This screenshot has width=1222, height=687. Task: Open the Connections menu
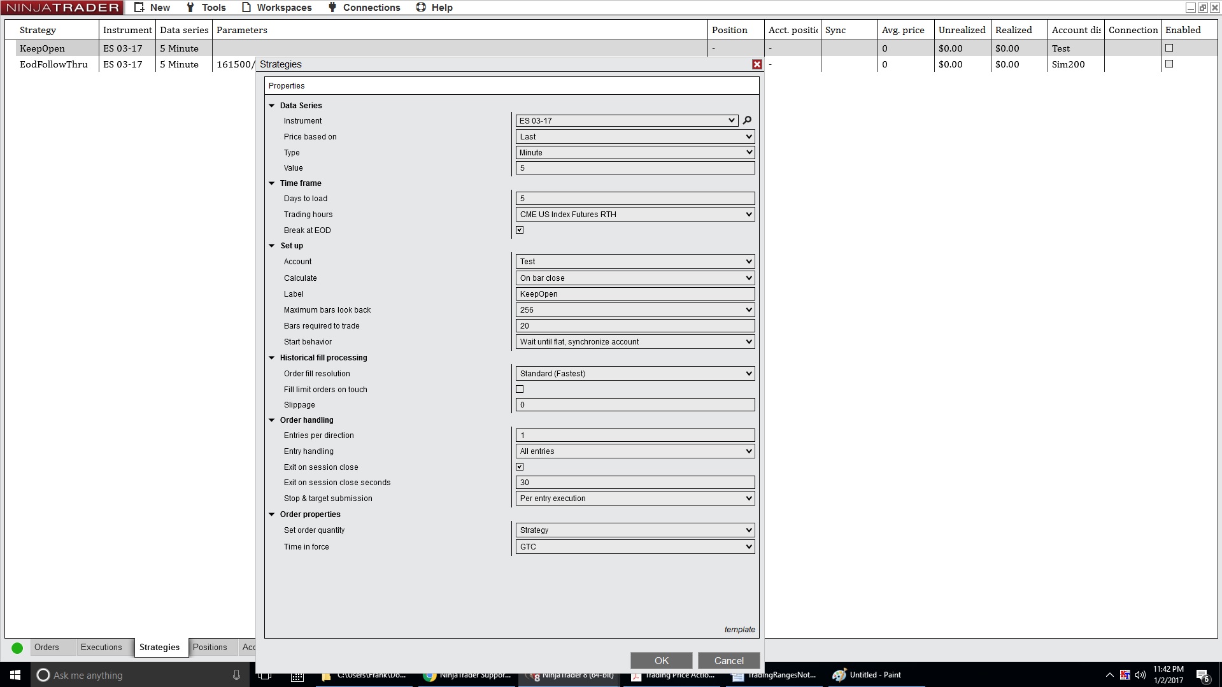(x=364, y=8)
